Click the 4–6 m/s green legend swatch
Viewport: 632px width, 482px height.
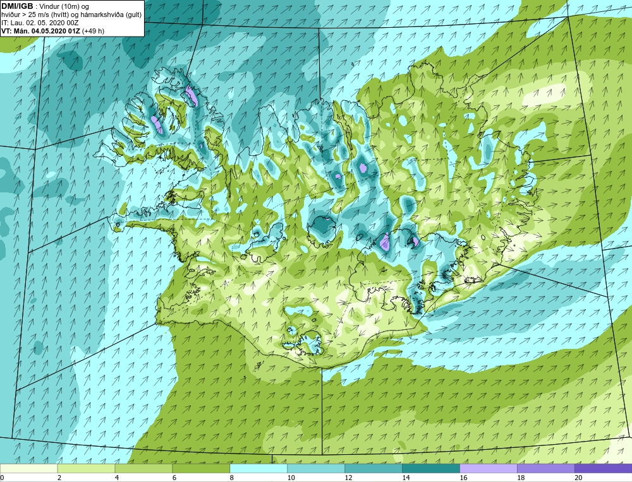(x=143, y=468)
